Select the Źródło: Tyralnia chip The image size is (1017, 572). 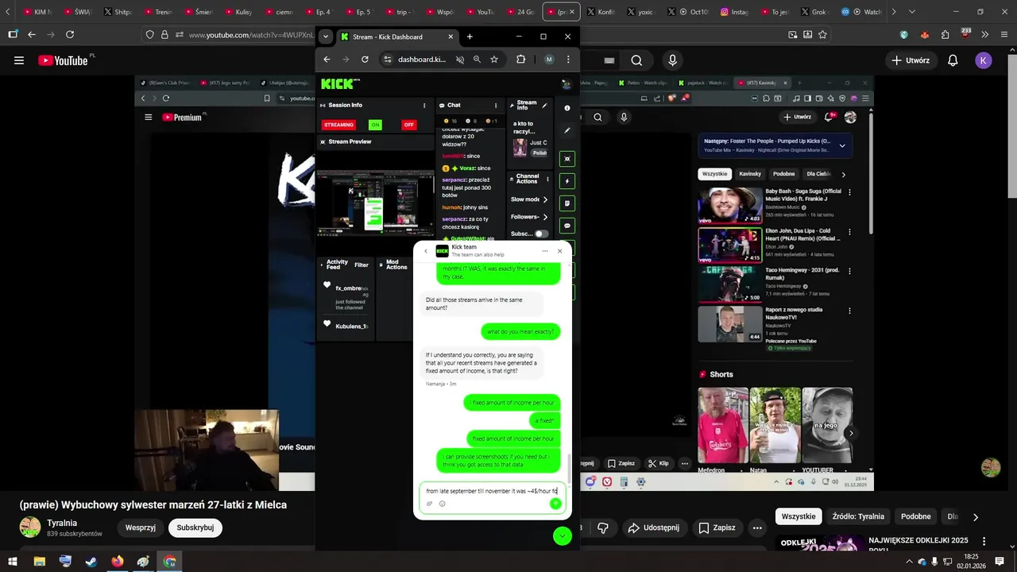(858, 516)
